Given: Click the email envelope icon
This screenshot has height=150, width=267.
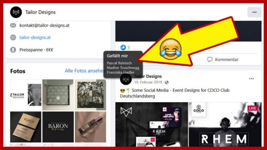Looking at the screenshot, I should (x=13, y=25).
